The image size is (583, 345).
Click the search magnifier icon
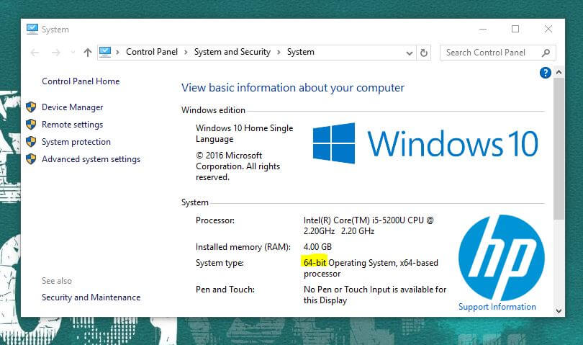546,53
